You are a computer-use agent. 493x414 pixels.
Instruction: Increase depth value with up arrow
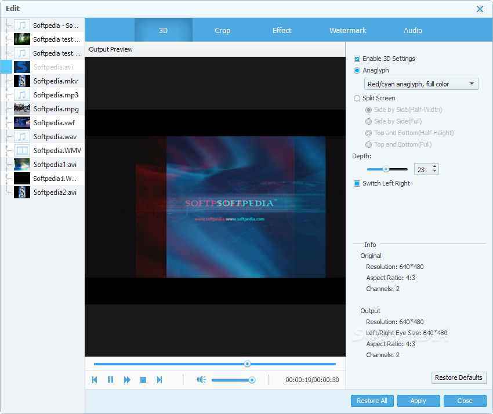[x=434, y=166]
